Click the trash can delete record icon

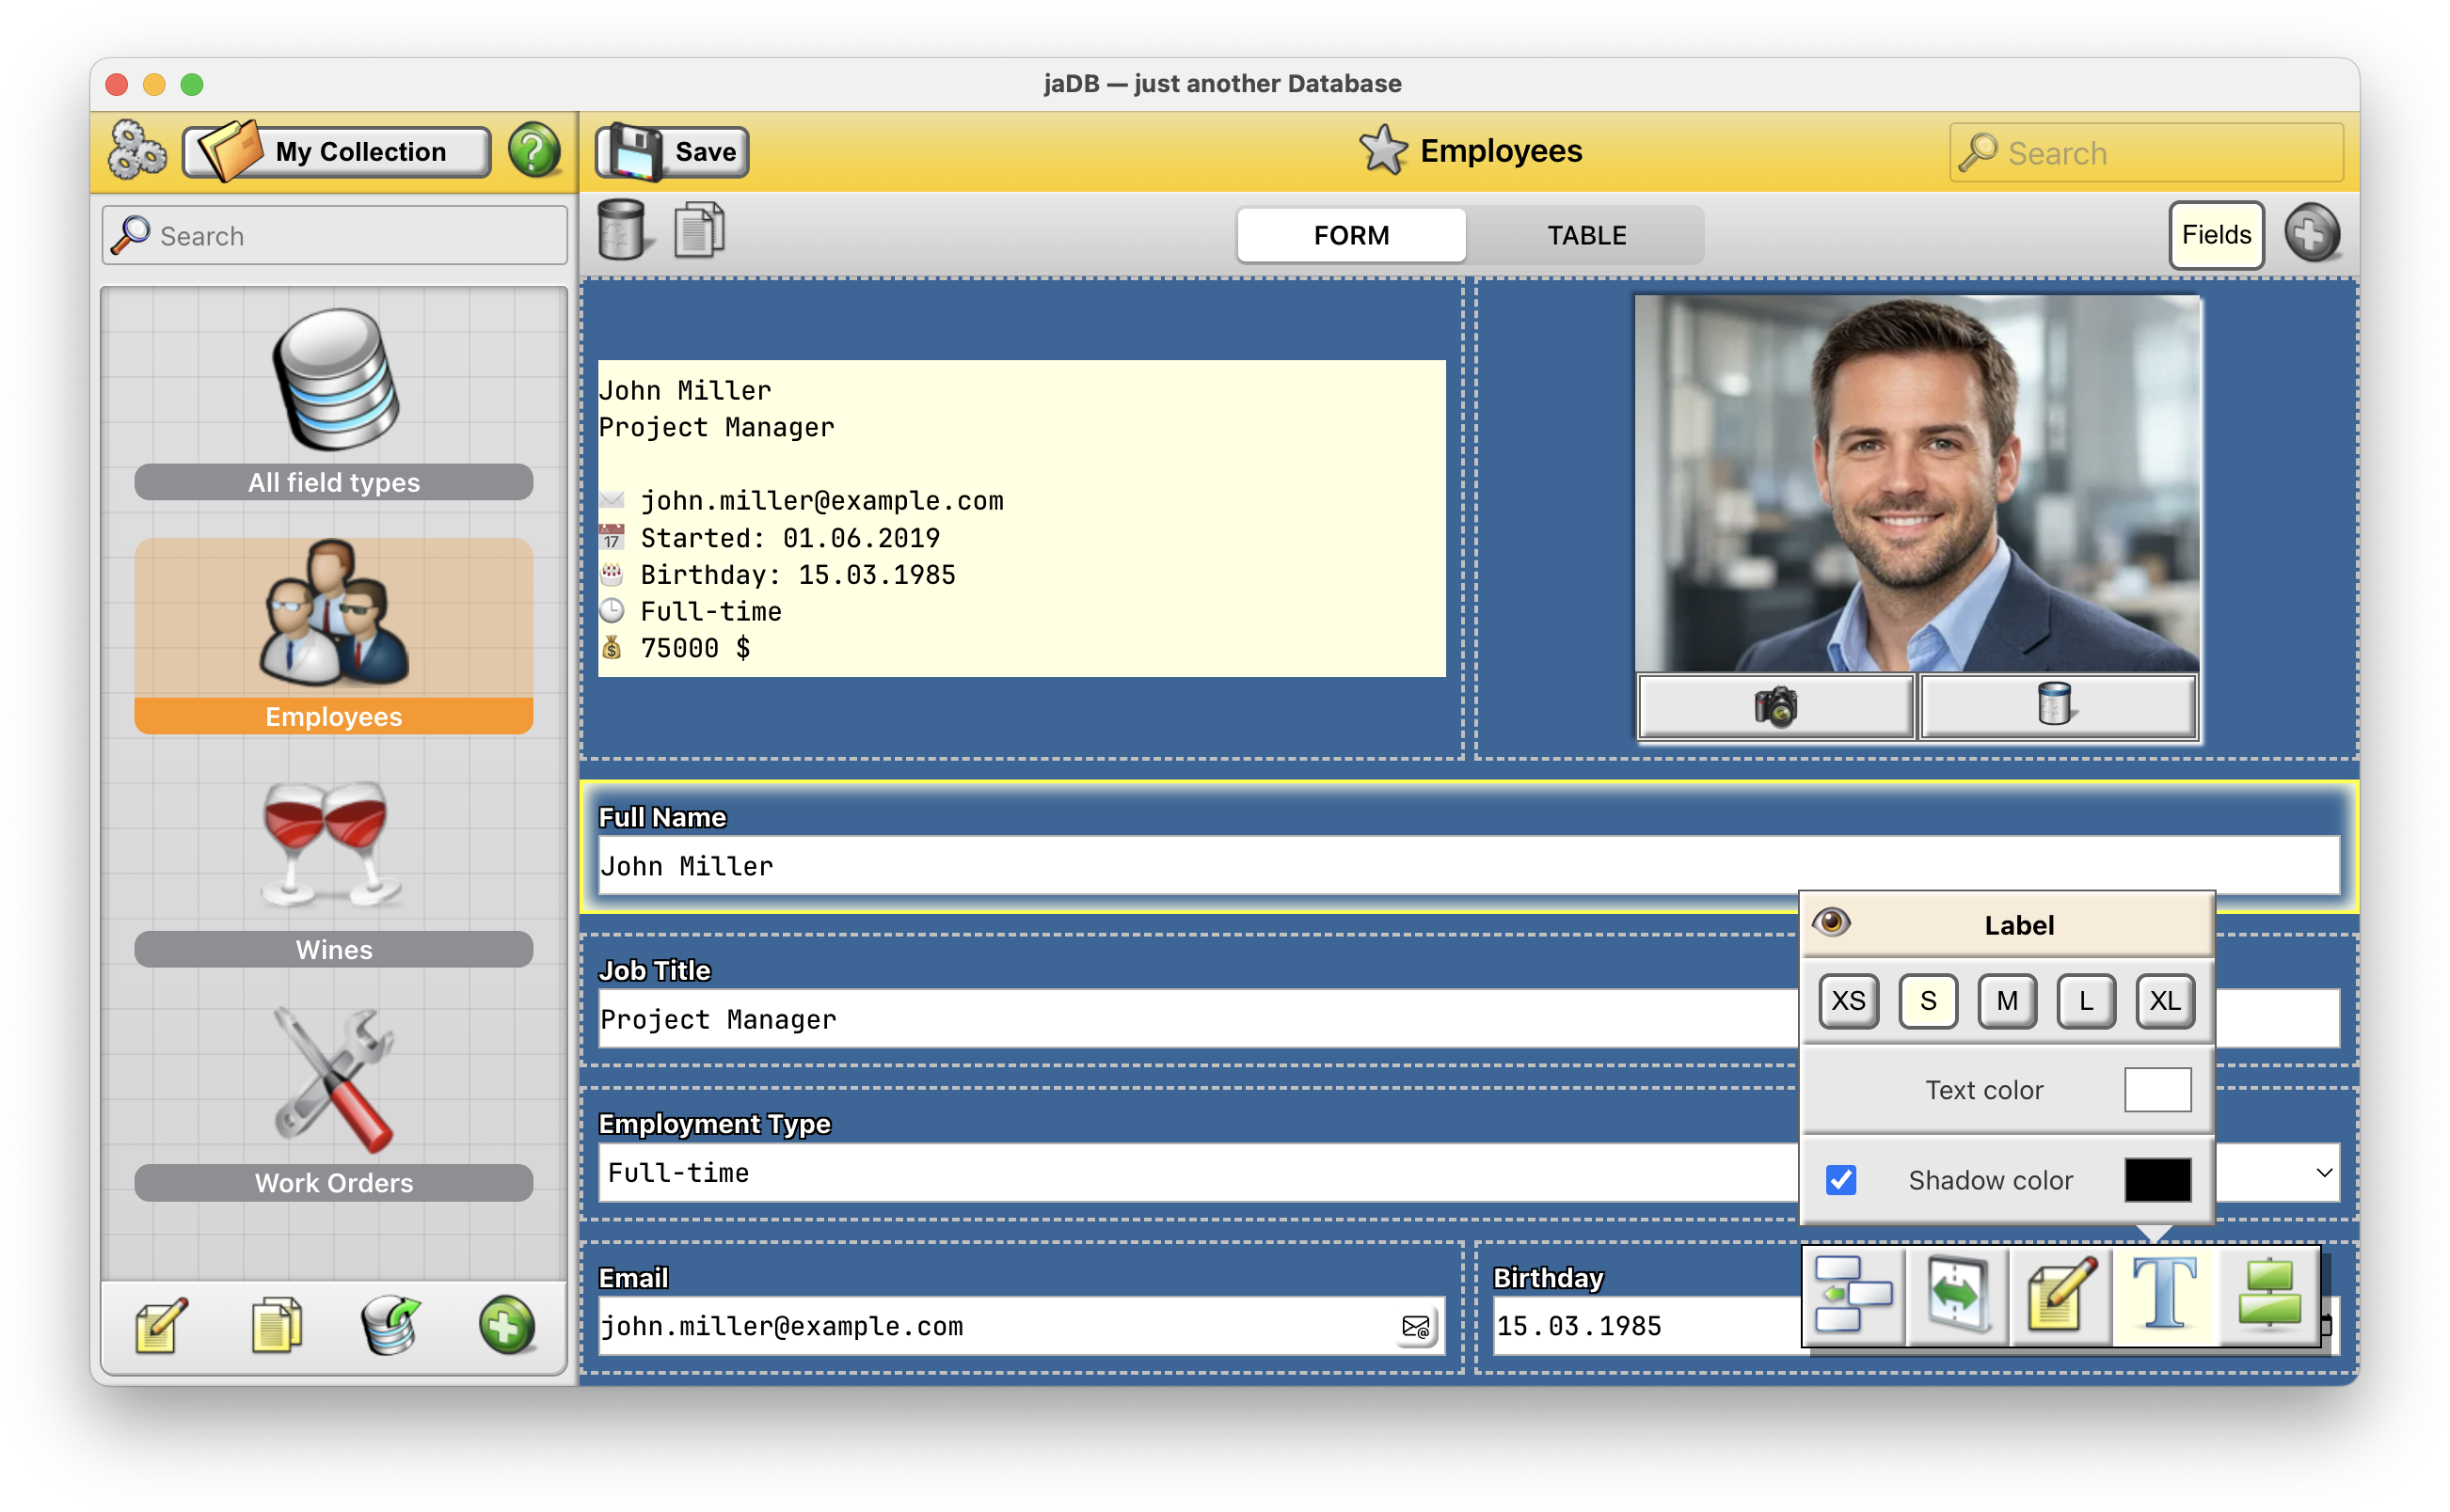pyautogui.click(x=621, y=230)
